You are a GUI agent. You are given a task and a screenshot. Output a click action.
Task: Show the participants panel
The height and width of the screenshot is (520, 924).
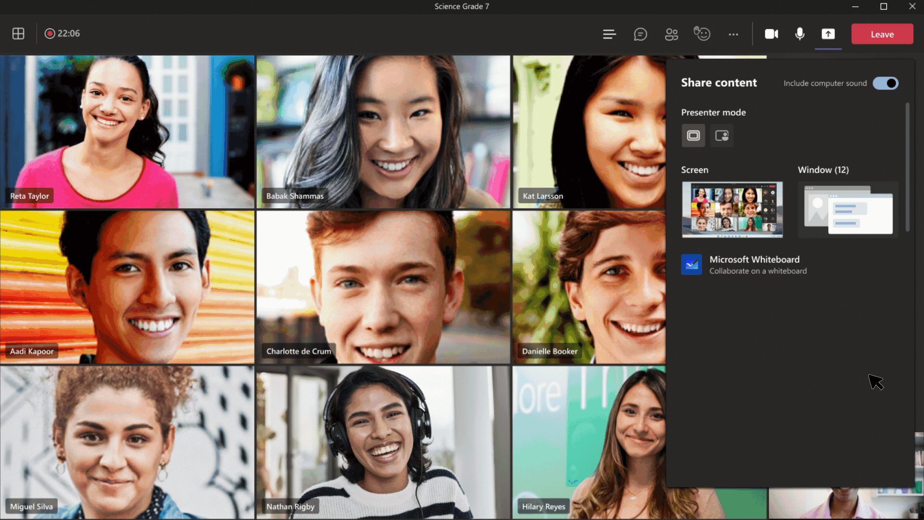(x=671, y=34)
